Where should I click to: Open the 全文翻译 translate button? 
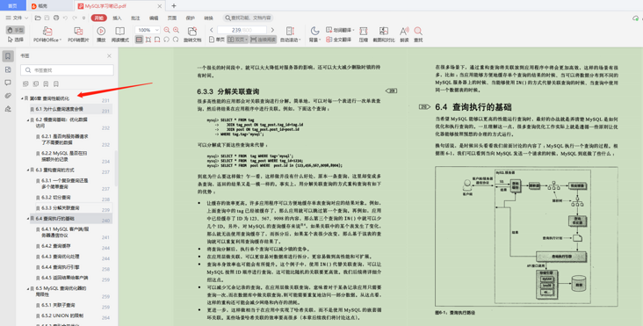339,40
